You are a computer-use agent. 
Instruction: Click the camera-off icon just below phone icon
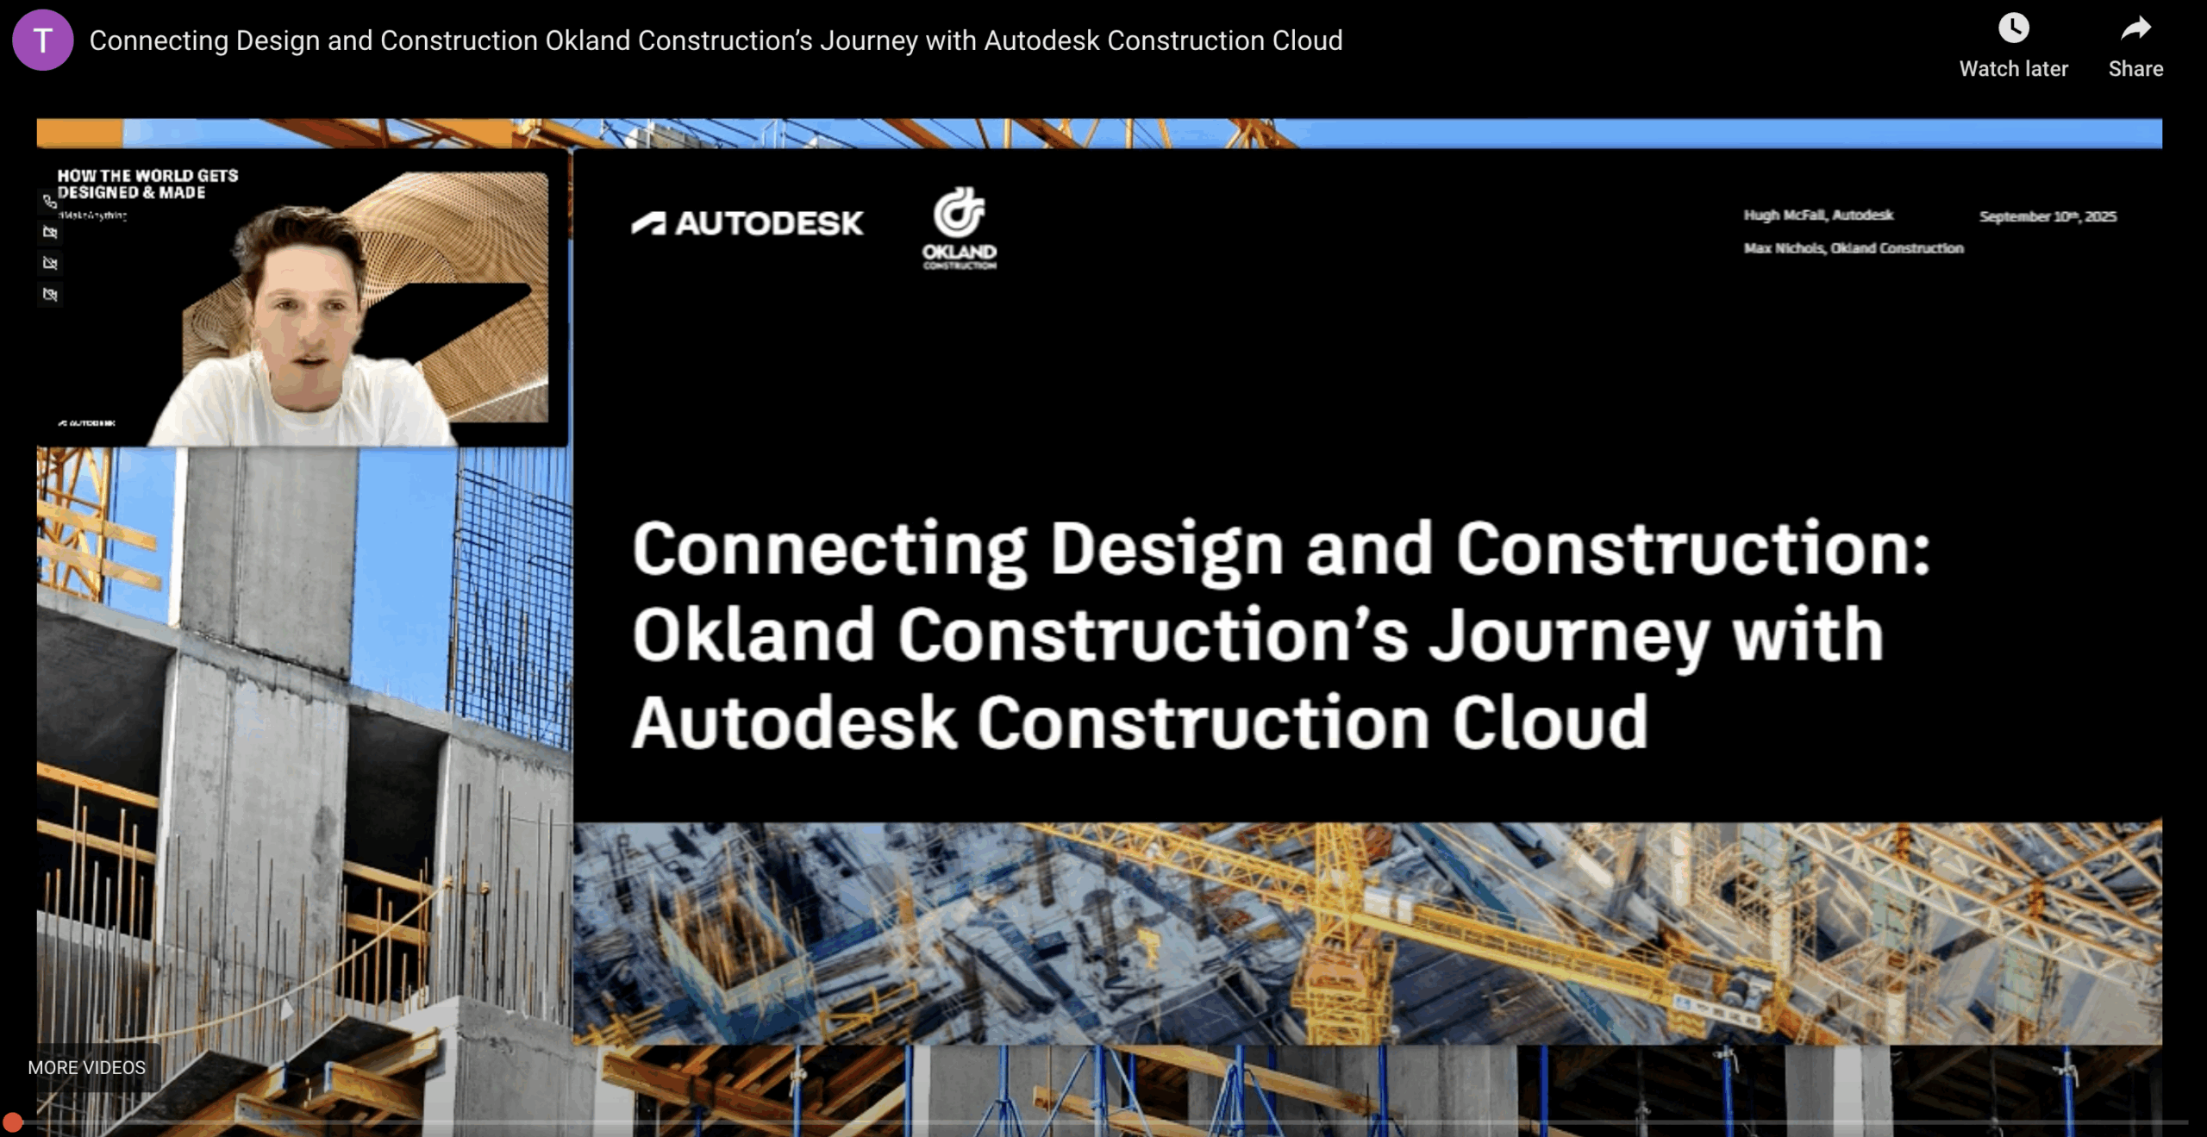tap(50, 233)
